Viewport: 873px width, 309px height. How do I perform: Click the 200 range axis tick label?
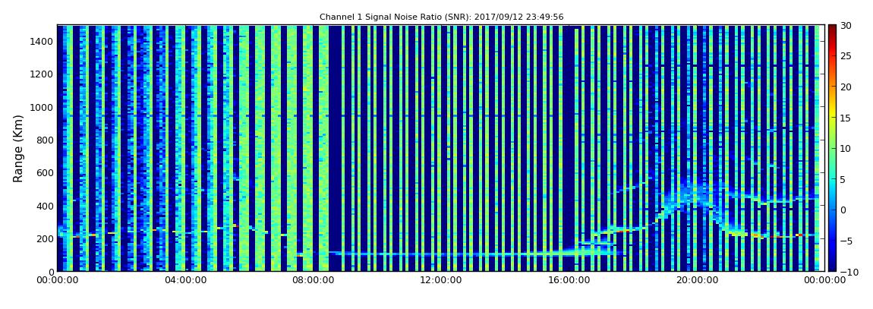45,239
